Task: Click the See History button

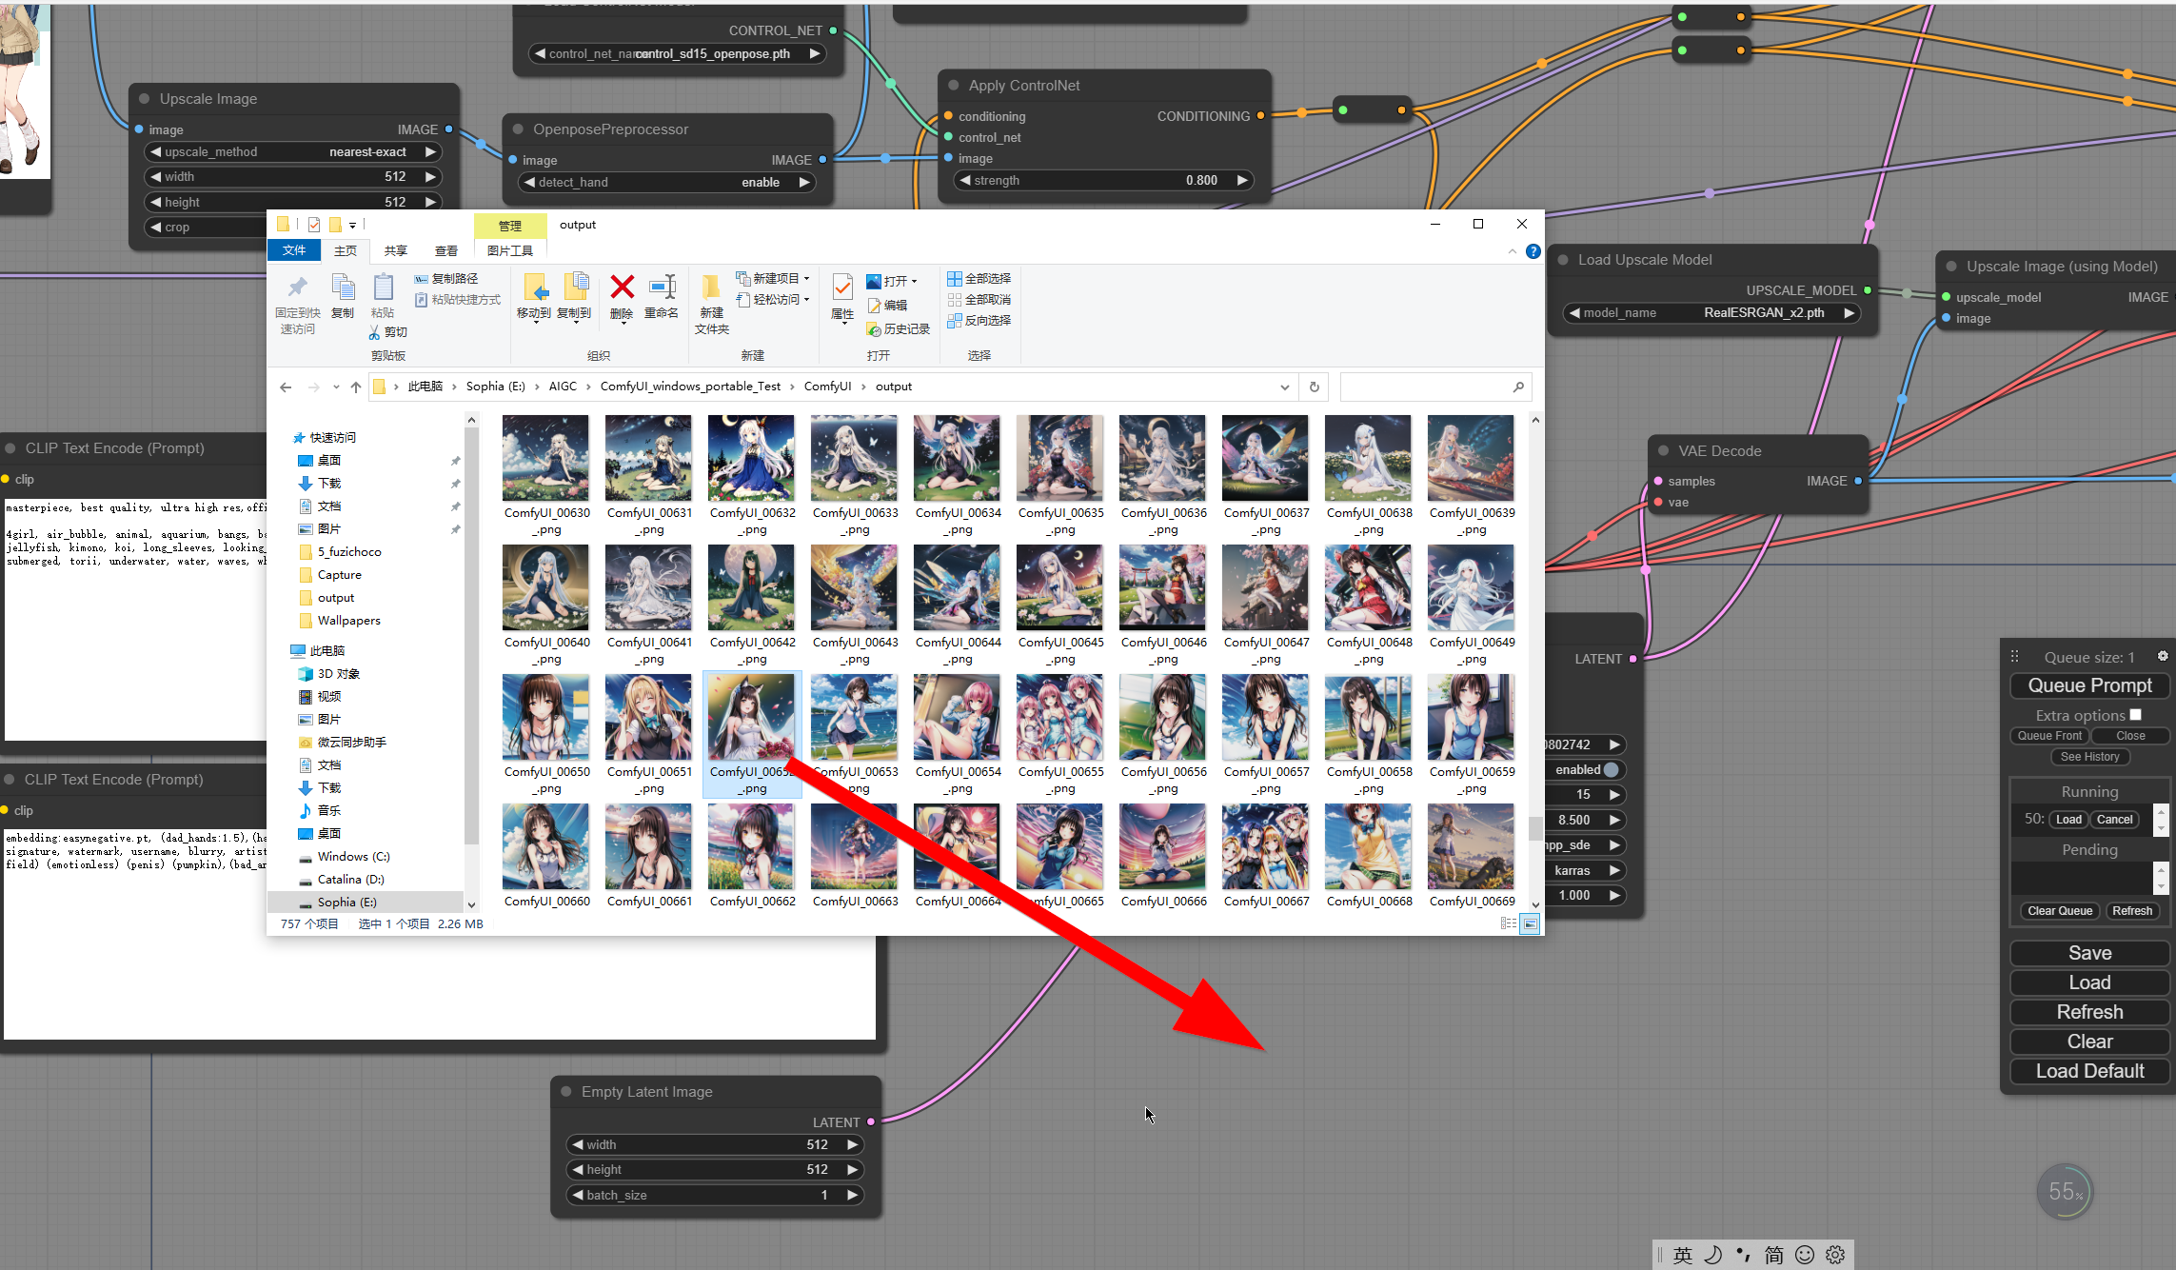Action: (x=2089, y=757)
